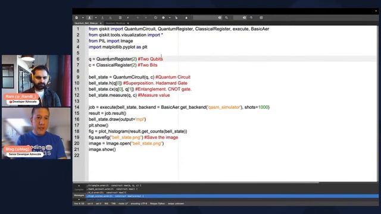Clear the go-to-line field
Image resolution: width=381 pixels, height=214 pixels.
point(245,18)
